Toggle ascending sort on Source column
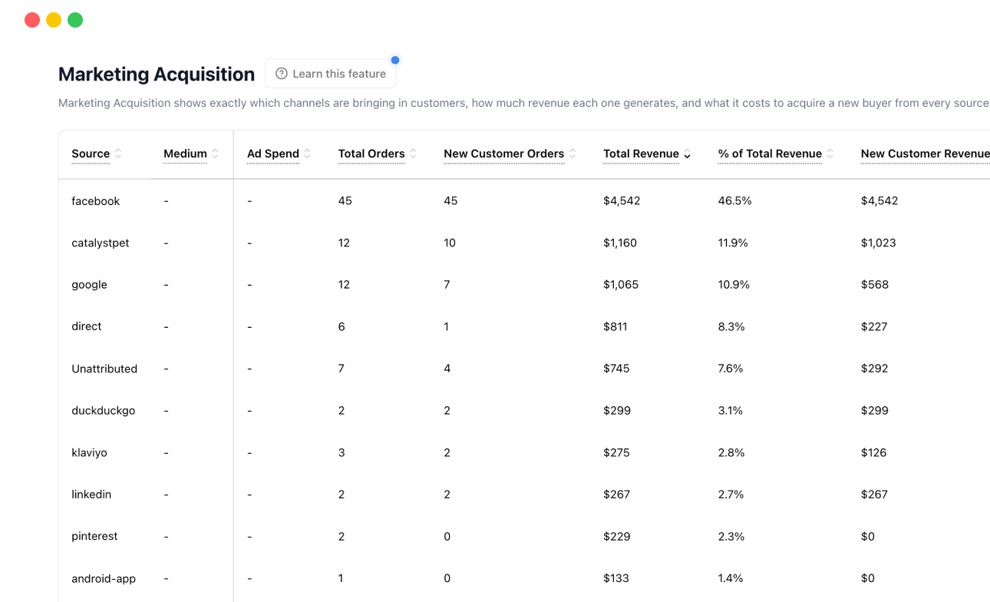Viewport: 990px width, 602px height. tap(117, 153)
